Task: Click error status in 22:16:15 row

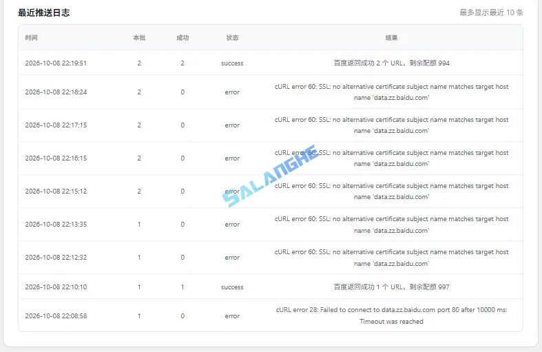Action: (x=232, y=158)
